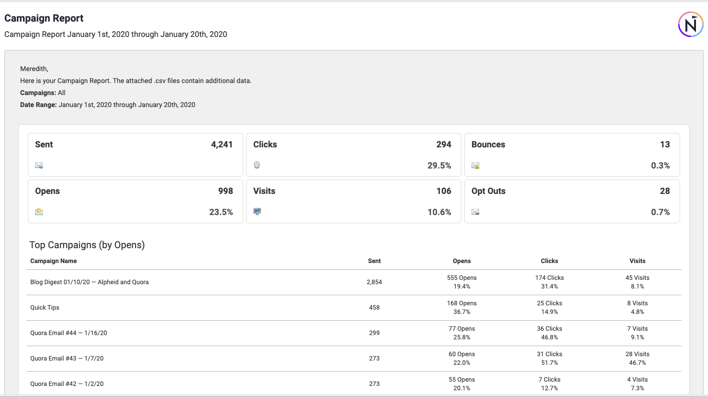Select campaign Quora Email #43 — 1/7/20
The height and width of the screenshot is (397, 708).
point(67,358)
